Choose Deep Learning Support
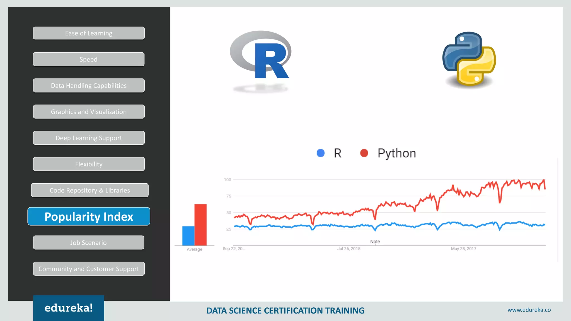Image resolution: width=571 pixels, height=321 pixels. (89, 138)
